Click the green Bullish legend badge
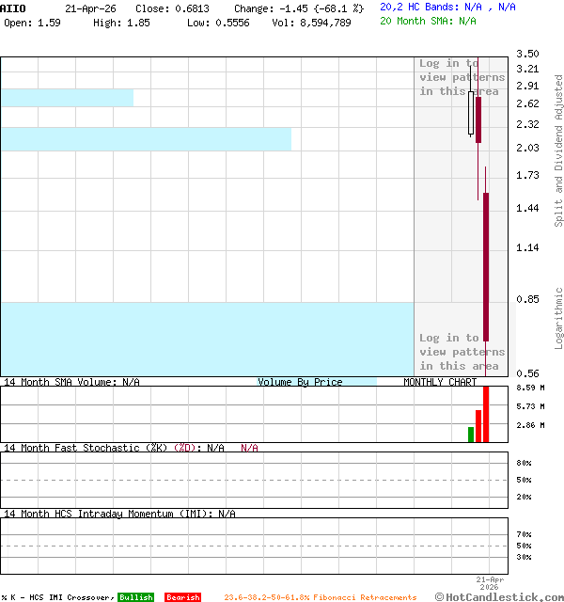The image size is (564, 602). point(135,597)
